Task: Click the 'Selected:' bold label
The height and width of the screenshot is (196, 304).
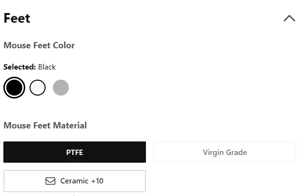Action: 19,67
